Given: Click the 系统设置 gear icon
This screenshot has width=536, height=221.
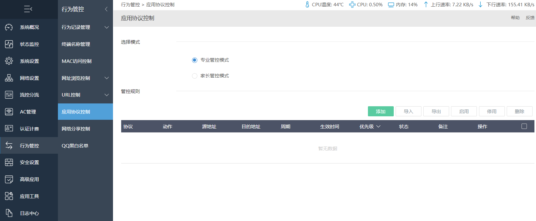Looking at the screenshot, I should (x=9, y=61).
